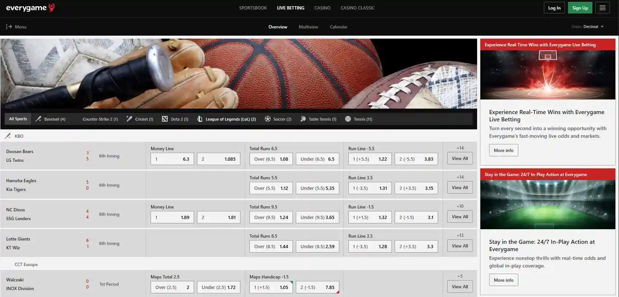Bet Money Line 2 at 1.81
The image size is (619, 297).
tap(218, 217)
